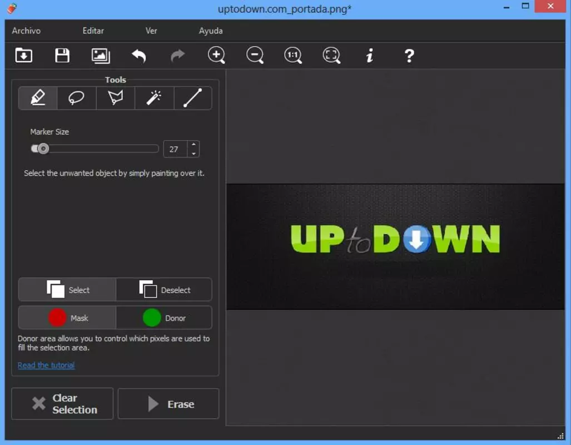Select the Lasso tool

(77, 98)
